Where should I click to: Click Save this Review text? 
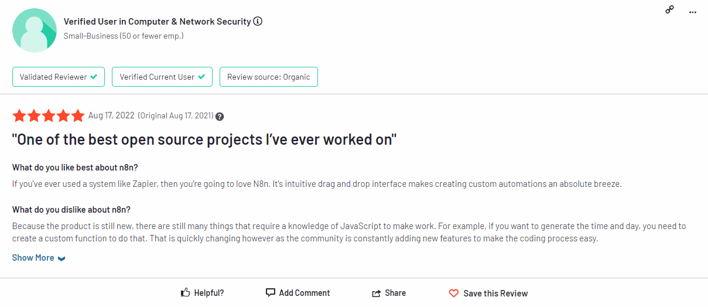point(495,293)
